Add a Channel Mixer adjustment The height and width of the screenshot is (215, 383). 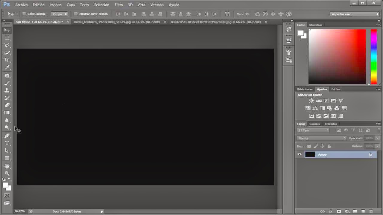pyautogui.click(x=337, y=108)
